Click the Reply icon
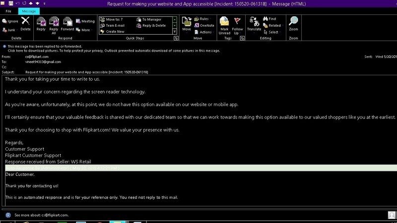Image resolution: width=397 pixels, height=223 pixels. pos(41,23)
